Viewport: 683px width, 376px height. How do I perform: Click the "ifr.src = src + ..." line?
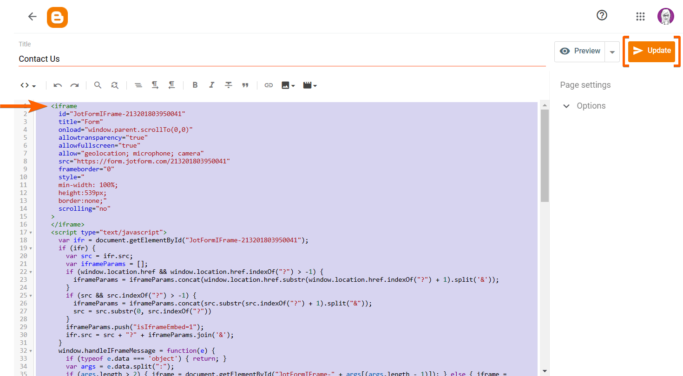(150, 335)
